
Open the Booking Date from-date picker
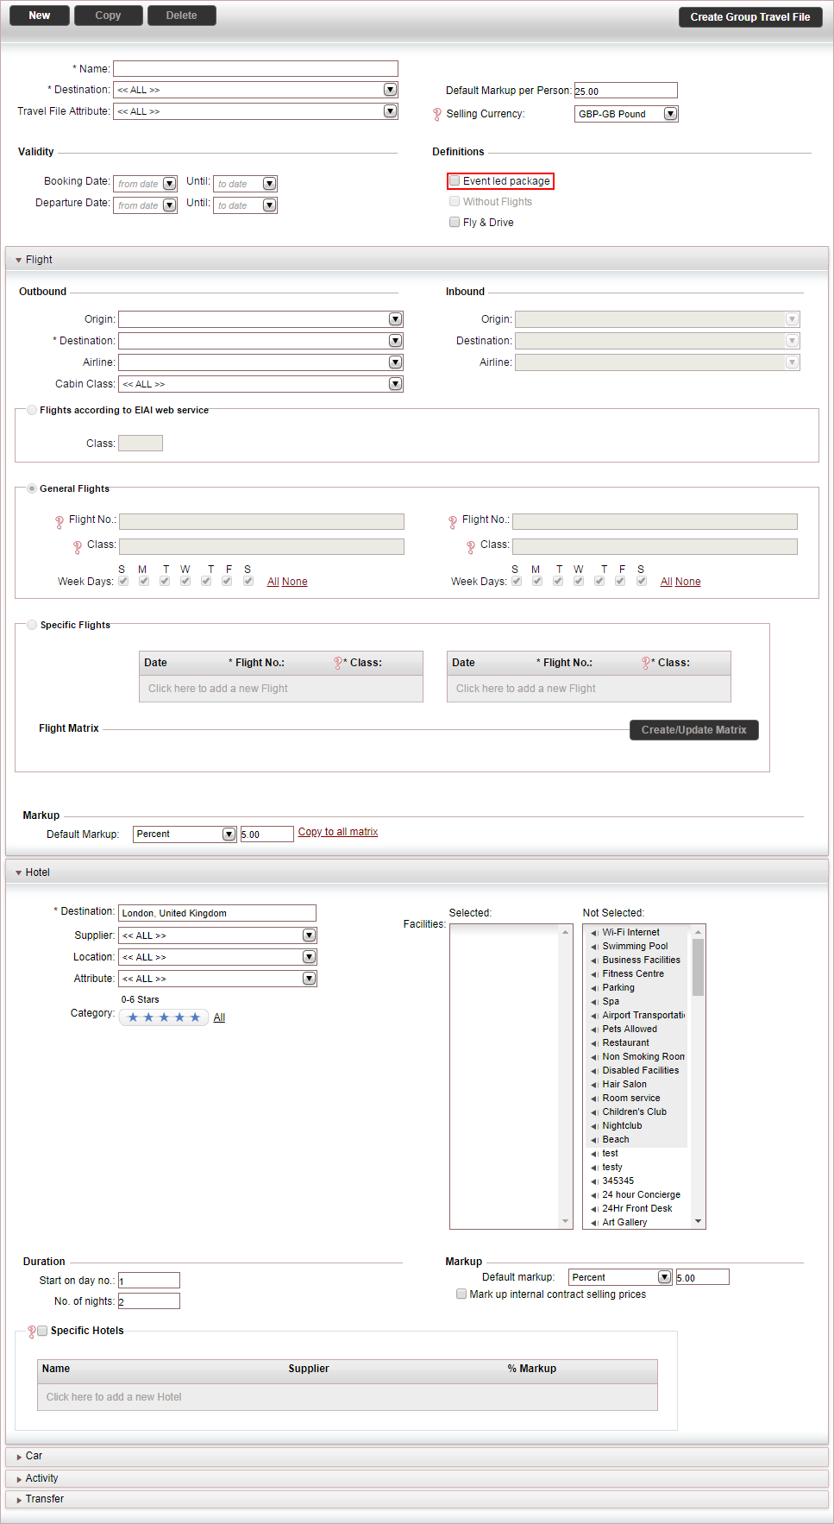[170, 184]
